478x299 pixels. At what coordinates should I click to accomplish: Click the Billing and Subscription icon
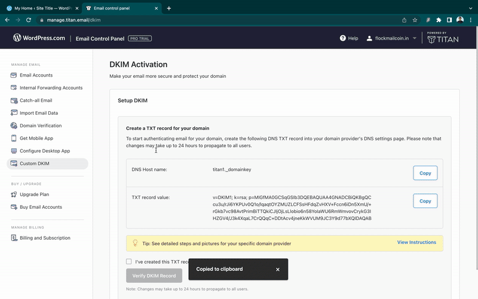pos(14,237)
